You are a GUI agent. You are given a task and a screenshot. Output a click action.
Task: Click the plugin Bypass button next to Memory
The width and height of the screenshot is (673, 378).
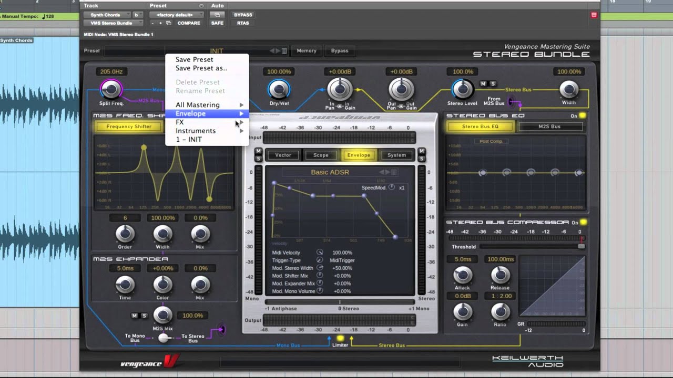(340, 51)
